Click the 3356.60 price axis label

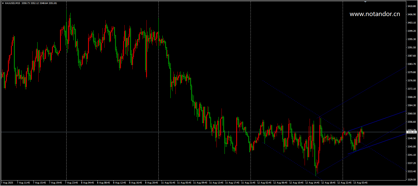pyautogui.click(x=411, y=122)
